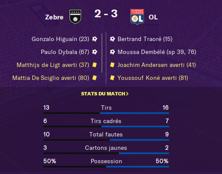Click yellow card next to Matthijs de Ligt

(x=95, y=65)
